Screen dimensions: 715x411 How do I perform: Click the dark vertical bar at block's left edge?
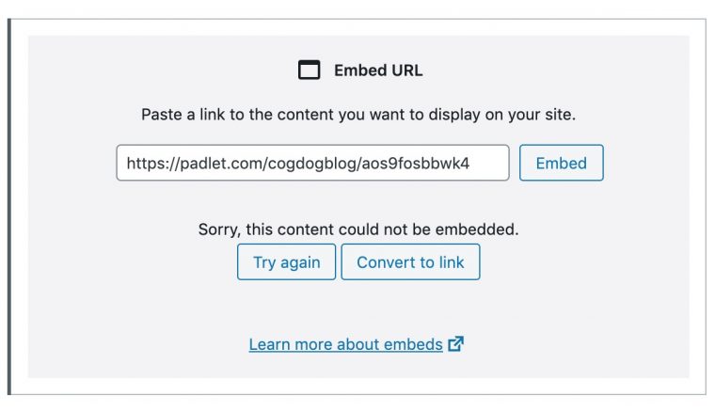(x=9, y=205)
